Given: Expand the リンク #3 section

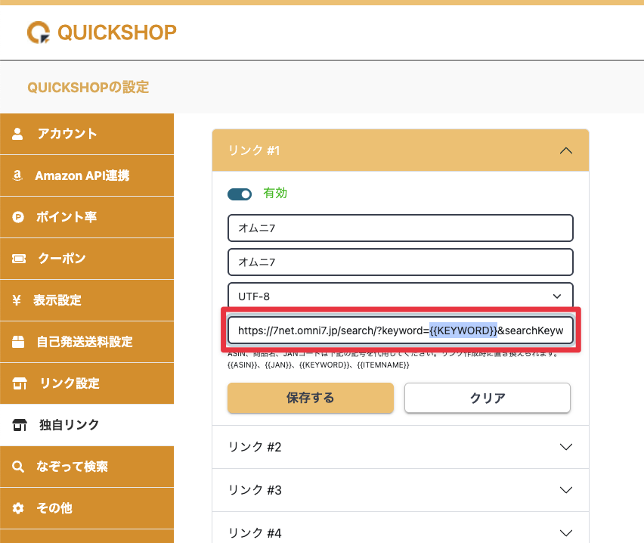Looking at the screenshot, I should (565, 490).
